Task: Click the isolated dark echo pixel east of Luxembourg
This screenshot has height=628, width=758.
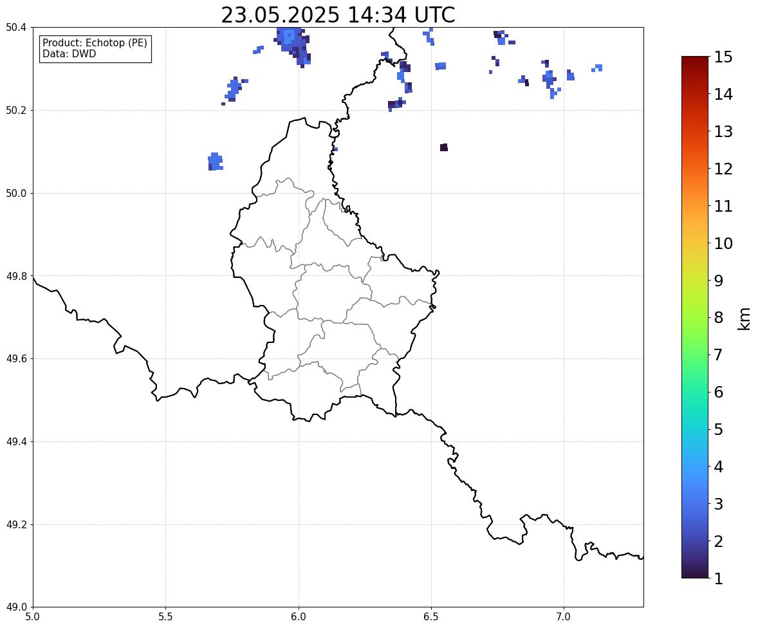Action: tap(444, 147)
